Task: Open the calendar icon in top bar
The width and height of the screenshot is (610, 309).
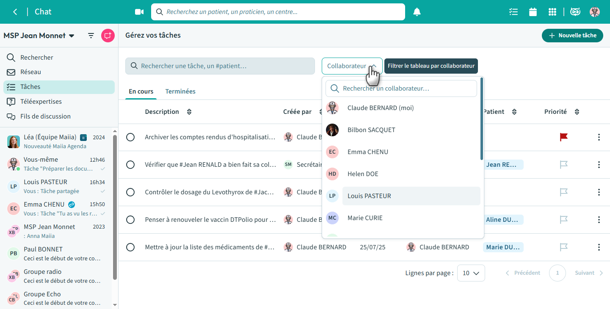Action: click(533, 12)
